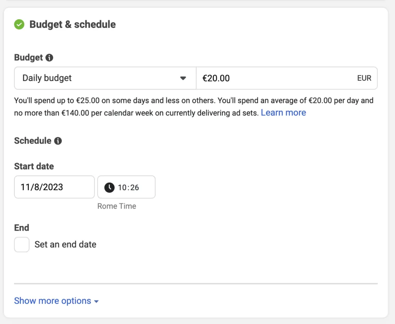This screenshot has height=324, width=395.
Task: Enable the Set an end date checkbox
Action: point(22,244)
